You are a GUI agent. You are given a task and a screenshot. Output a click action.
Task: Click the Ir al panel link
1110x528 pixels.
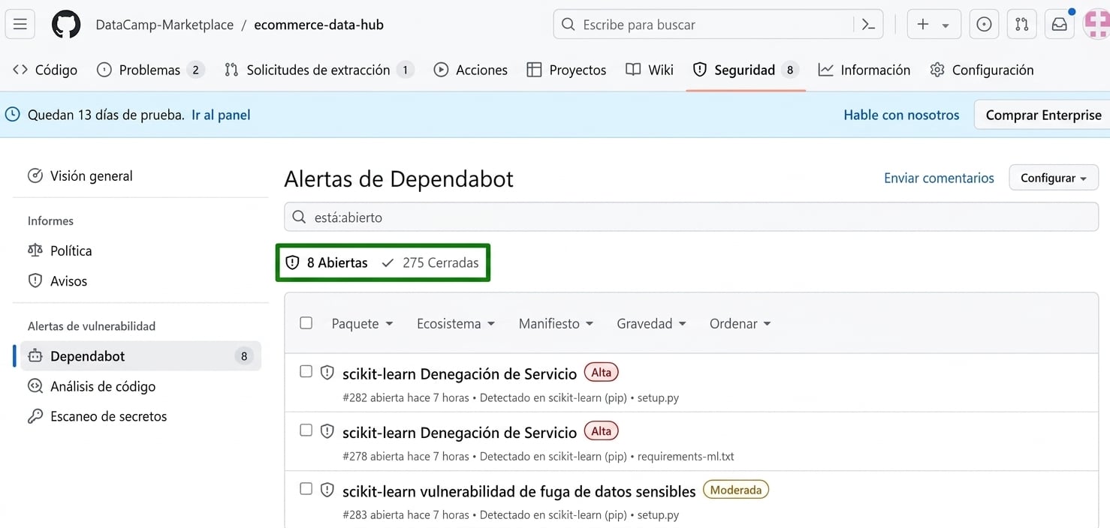pyautogui.click(x=221, y=115)
